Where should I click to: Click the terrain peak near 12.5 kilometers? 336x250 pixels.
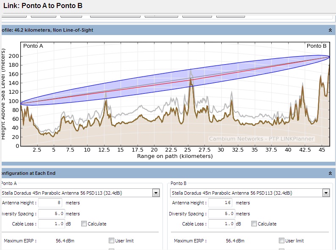pos(105,101)
